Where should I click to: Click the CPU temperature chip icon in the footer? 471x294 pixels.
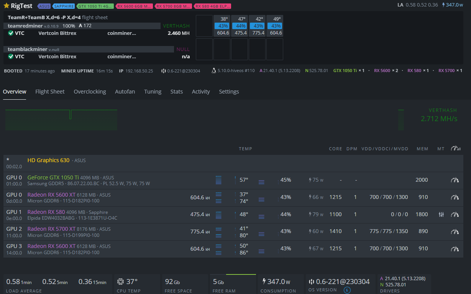(x=120, y=281)
